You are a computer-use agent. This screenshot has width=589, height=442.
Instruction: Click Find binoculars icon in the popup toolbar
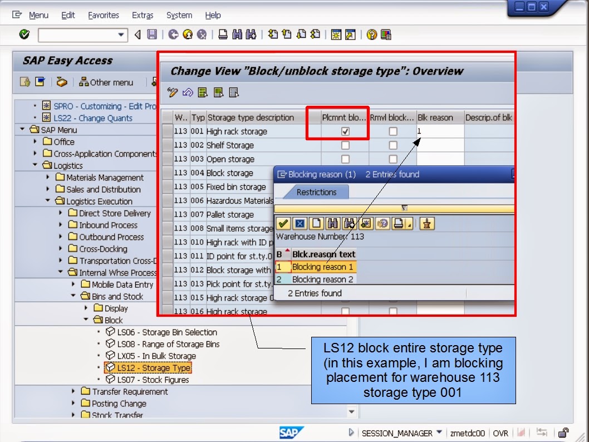[x=333, y=223]
